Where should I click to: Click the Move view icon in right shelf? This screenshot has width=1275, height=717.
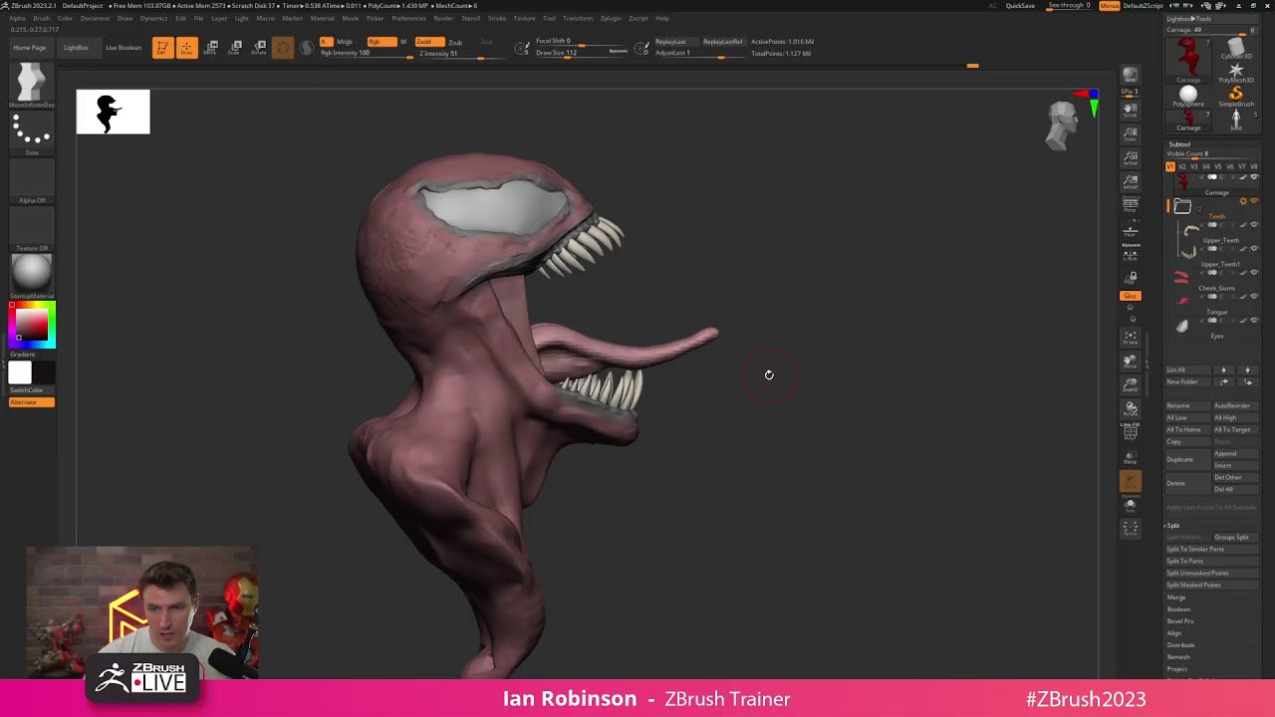coord(1130,361)
